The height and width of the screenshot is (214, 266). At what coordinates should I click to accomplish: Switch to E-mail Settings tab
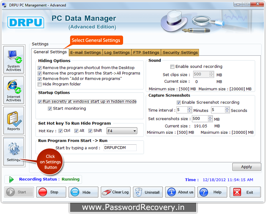coord(86,53)
